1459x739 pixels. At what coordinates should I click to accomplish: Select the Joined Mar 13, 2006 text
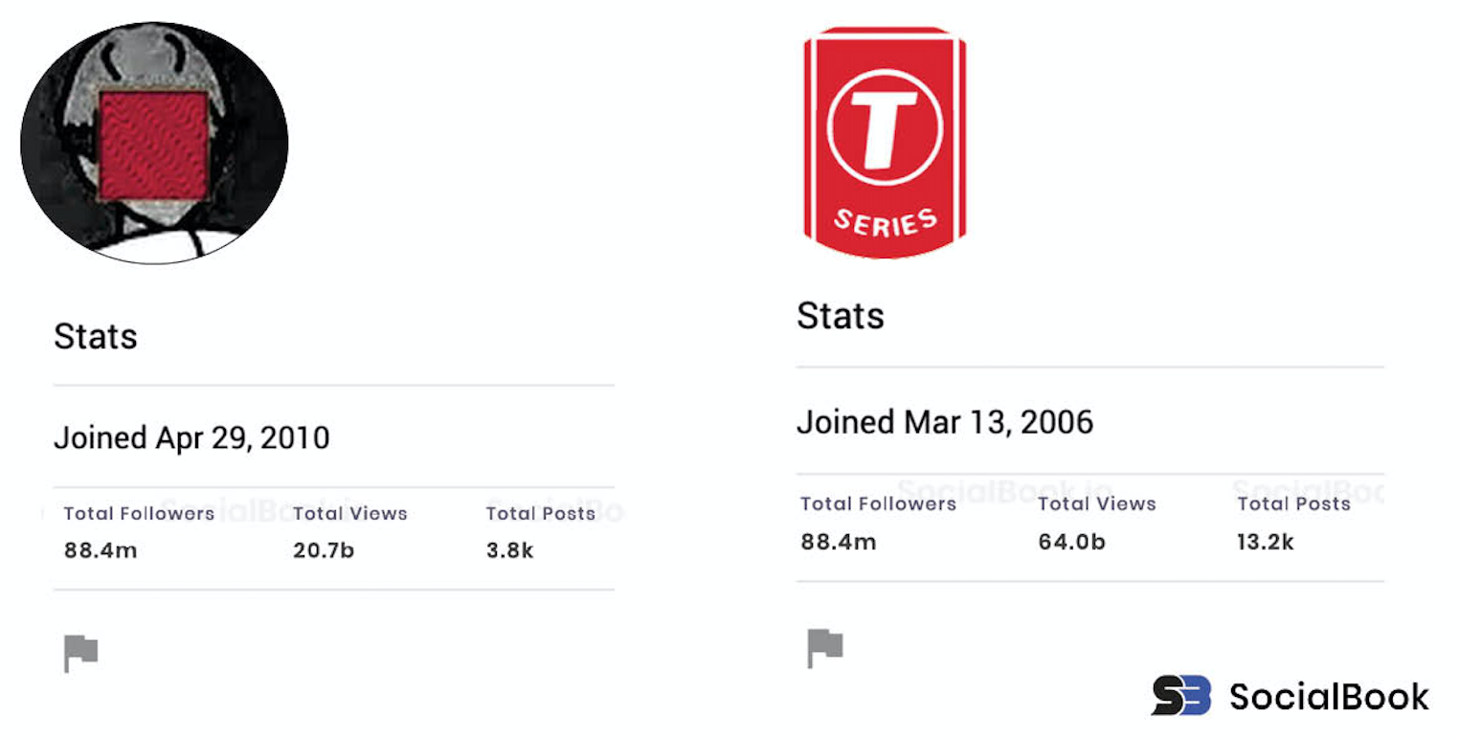(945, 422)
